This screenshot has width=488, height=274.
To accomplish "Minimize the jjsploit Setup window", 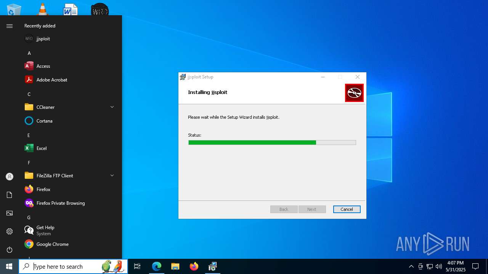I will [323, 77].
